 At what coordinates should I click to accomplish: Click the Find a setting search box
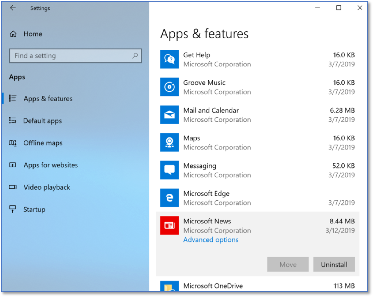tap(76, 56)
